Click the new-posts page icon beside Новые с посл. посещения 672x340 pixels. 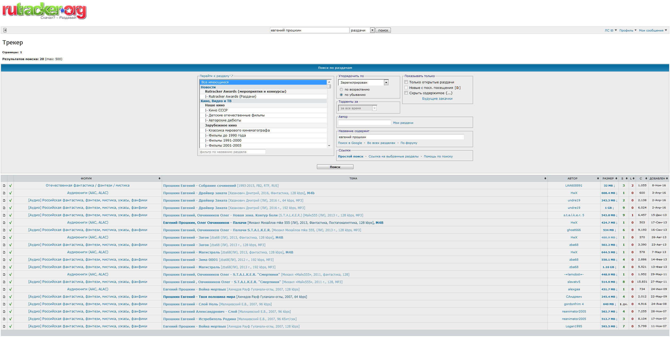point(457,88)
